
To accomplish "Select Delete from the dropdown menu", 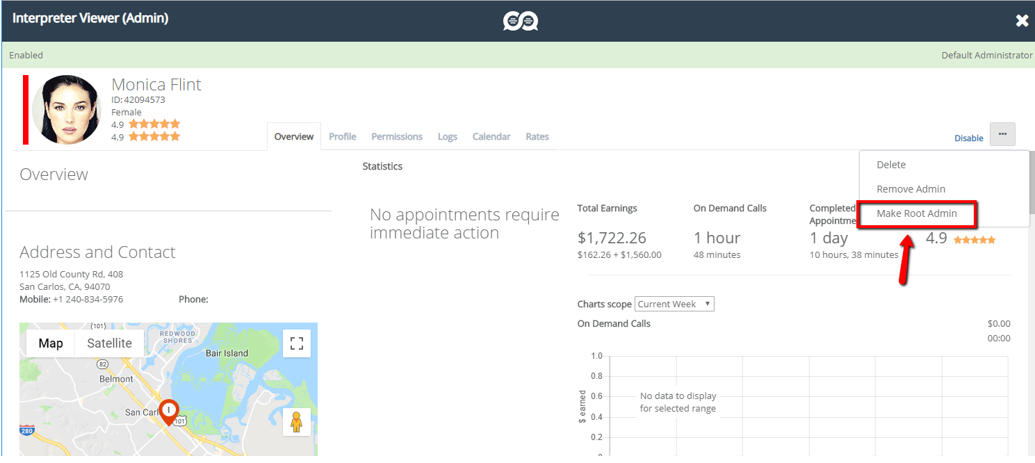I will [891, 165].
